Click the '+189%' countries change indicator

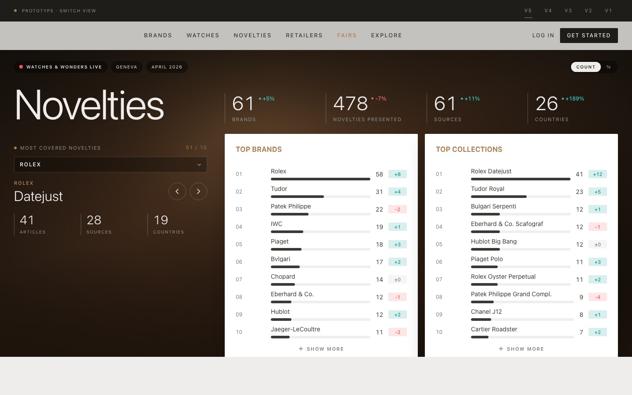pyautogui.click(x=573, y=99)
